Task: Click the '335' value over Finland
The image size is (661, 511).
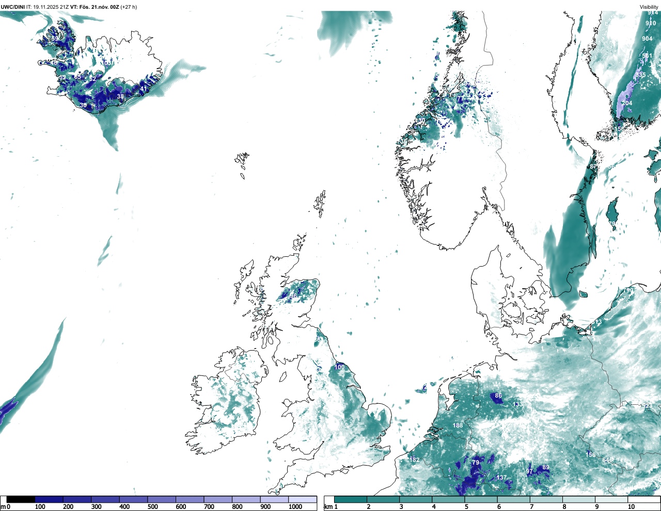Action: [640, 75]
